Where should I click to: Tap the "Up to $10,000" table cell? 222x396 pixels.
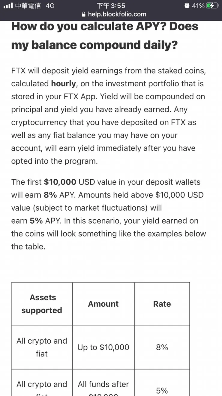point(103,347)
